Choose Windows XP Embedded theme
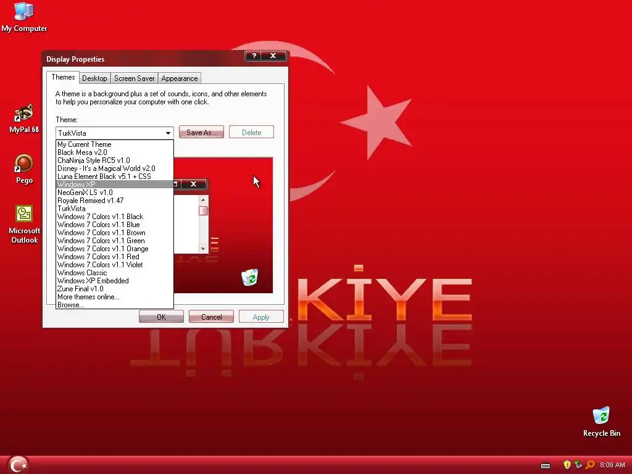 [x=114, y=281]
